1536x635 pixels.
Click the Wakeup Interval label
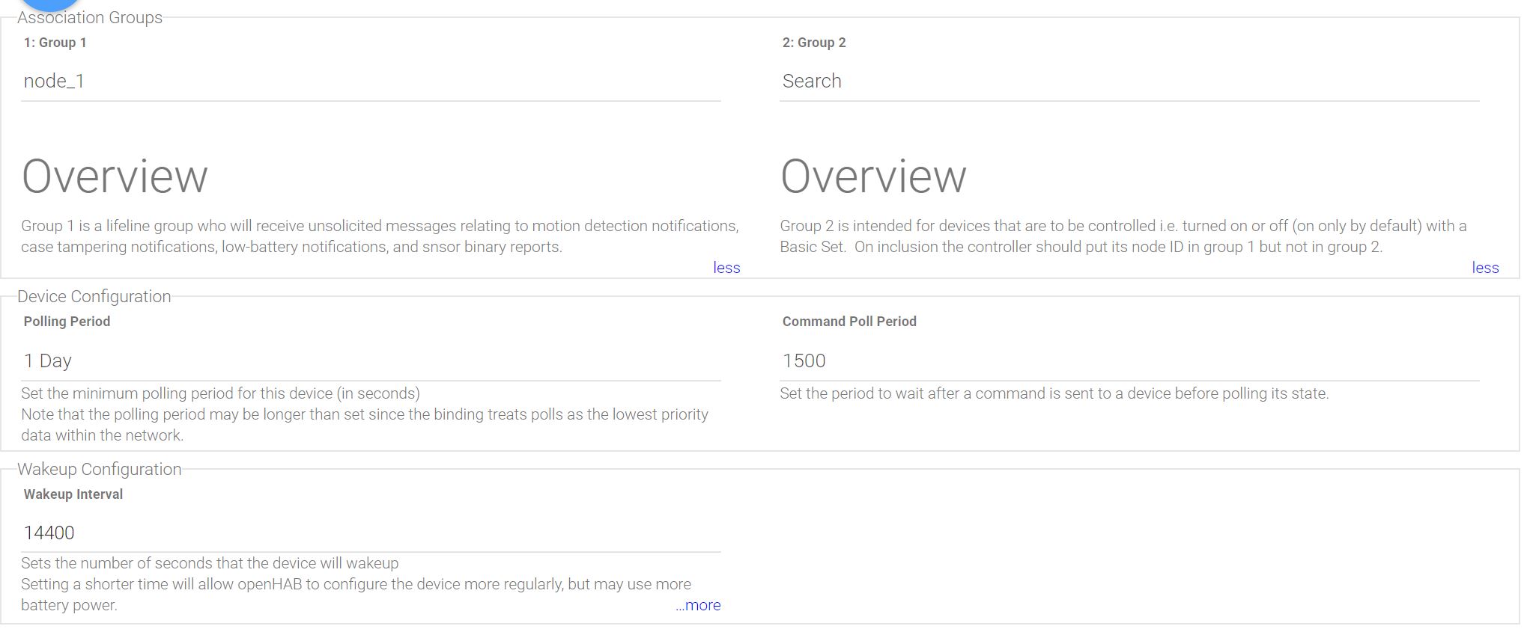pyautogui.click(x=73, y=494)
